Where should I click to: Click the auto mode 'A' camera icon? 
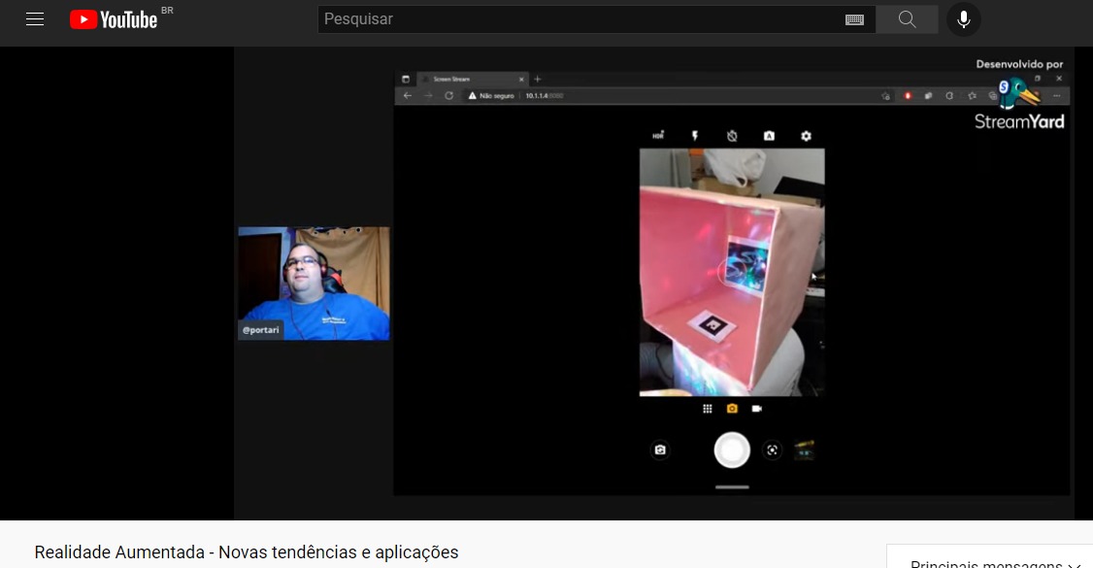tap(769, 136)
